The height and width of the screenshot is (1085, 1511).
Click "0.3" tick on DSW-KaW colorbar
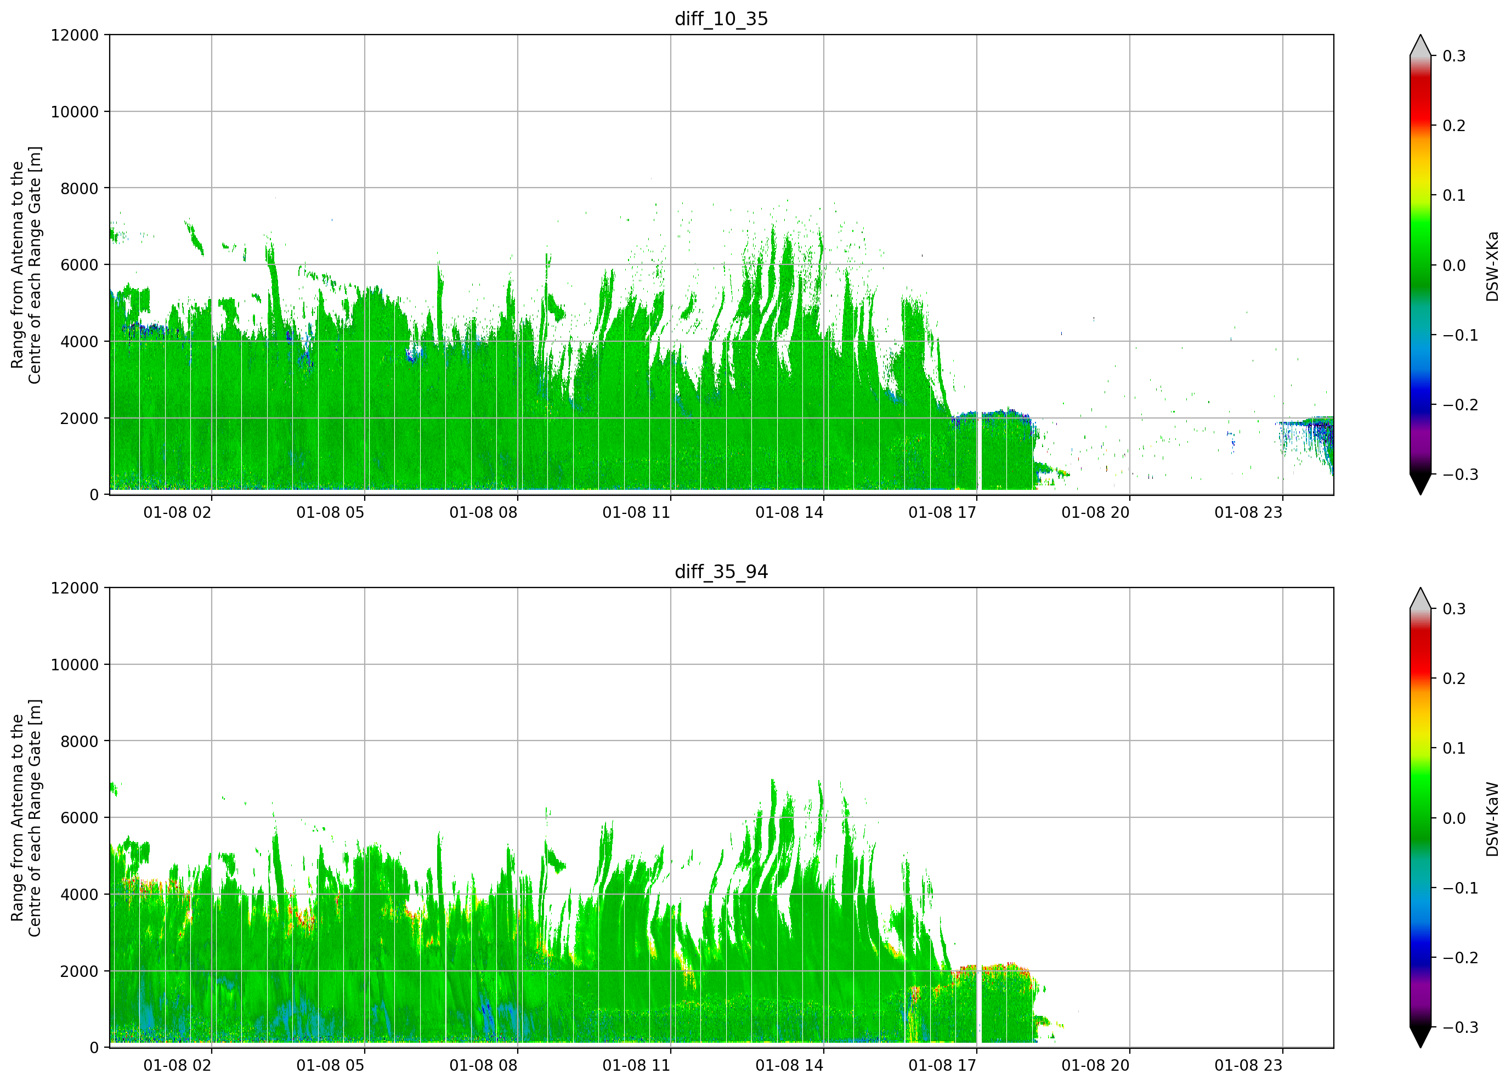(x=1455, y=609)
